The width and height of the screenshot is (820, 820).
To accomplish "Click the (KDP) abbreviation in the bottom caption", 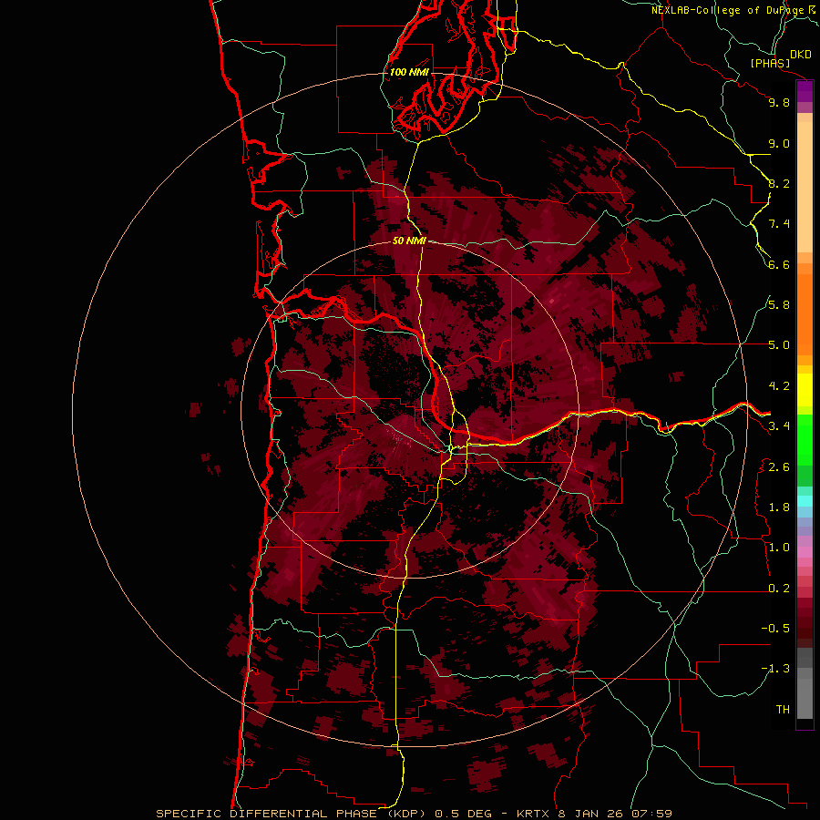I will [406, 814].
